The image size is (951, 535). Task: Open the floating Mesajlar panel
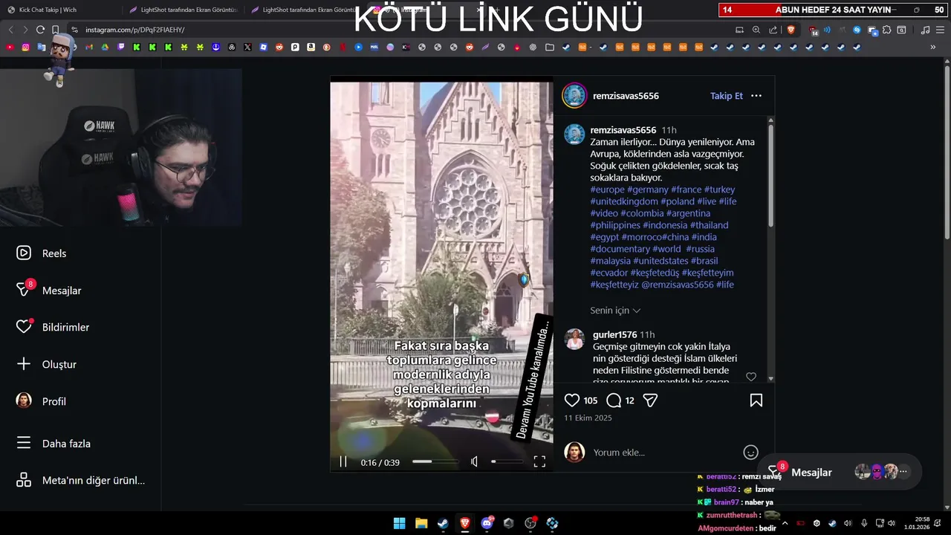click(840, 472)
